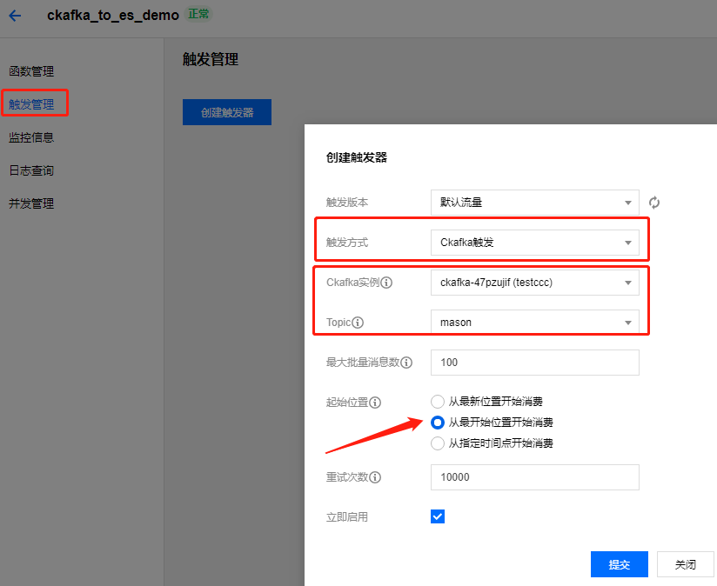Screen dimensions: 717x586
Task: Show info tooltip for 最大批量消息数
Action: coord(406,363)
